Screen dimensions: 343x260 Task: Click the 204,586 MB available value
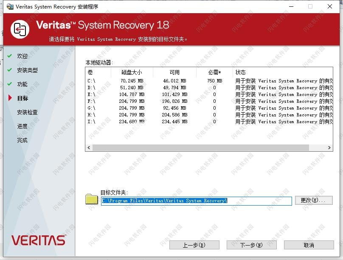[x=174, y=115]
